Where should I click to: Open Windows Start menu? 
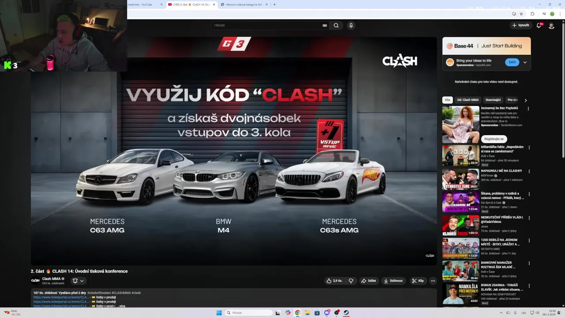(219, 313)
